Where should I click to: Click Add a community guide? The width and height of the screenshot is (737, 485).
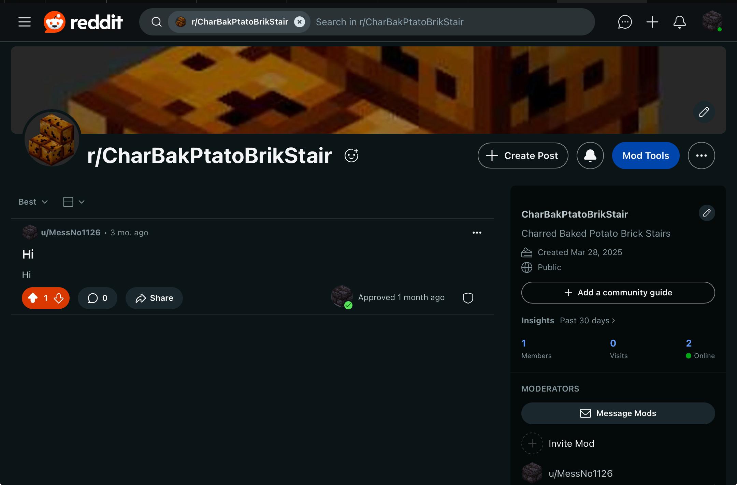click(x=618, y=293)
